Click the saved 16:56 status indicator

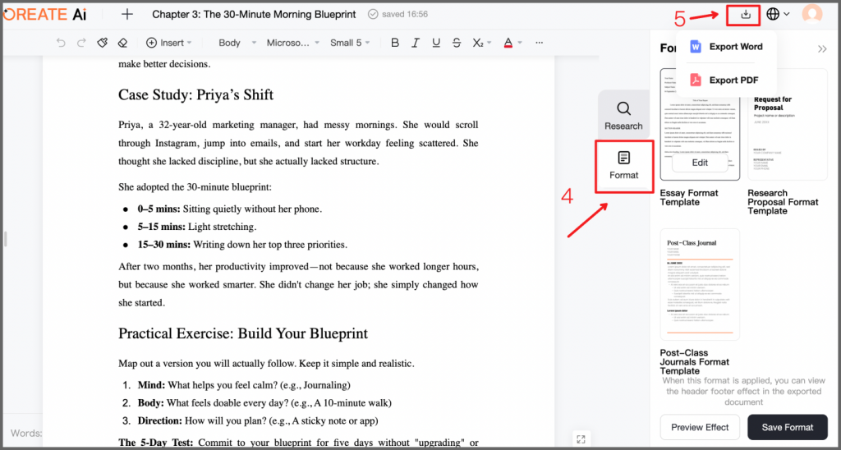point(398,15)
